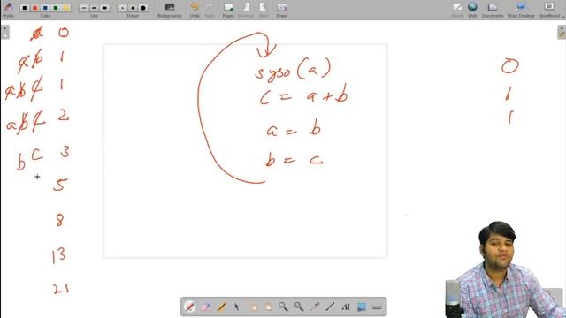Set the large eraser size

click(x=143, y=8)
